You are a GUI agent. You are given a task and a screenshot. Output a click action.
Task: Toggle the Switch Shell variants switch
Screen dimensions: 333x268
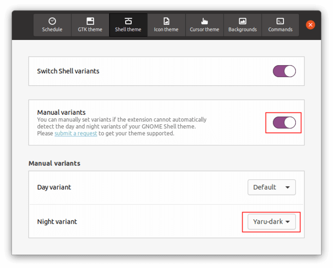click(284, 71)
